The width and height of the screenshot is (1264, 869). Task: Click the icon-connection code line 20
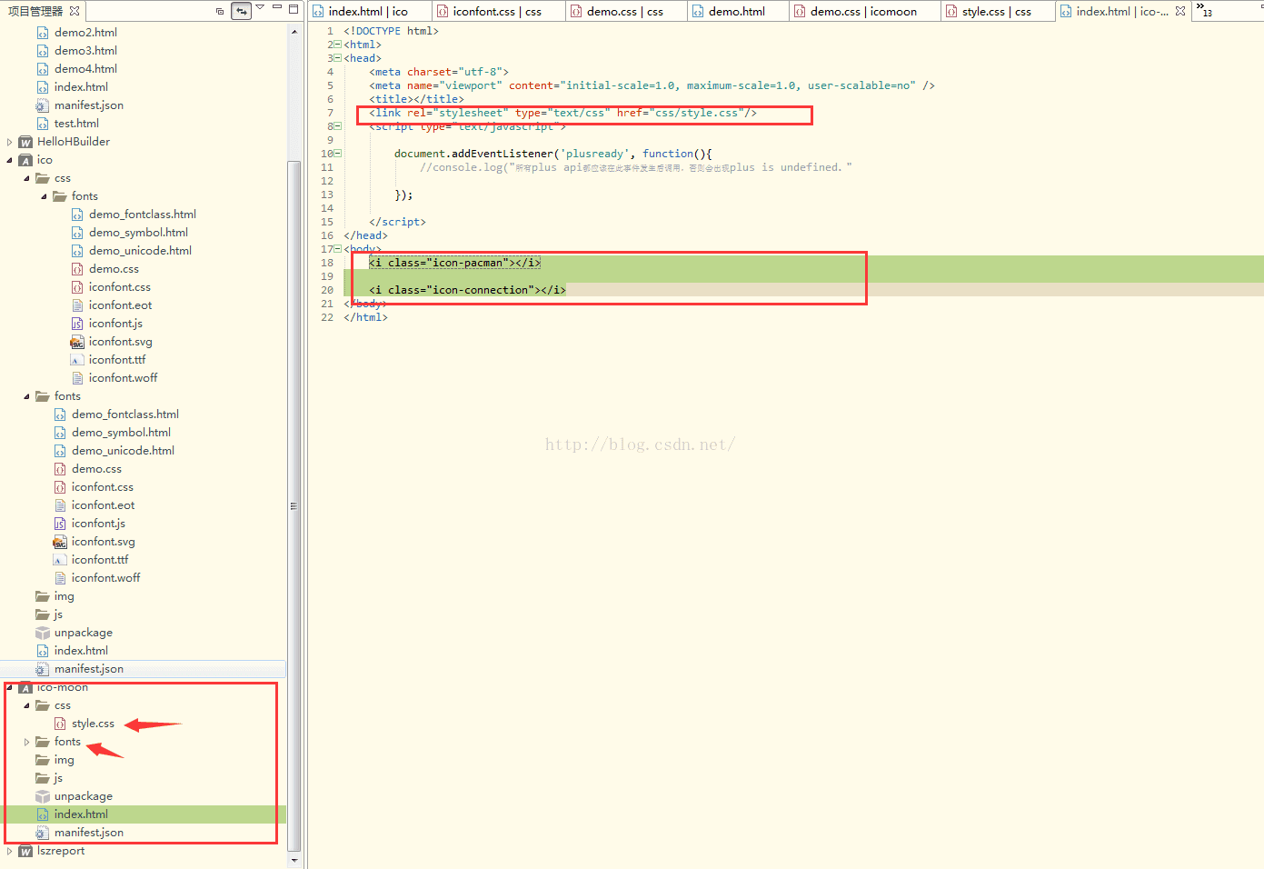coord(467,290)
